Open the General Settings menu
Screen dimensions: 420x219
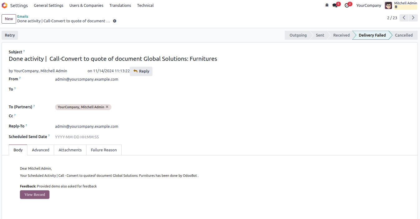(49, 5)
